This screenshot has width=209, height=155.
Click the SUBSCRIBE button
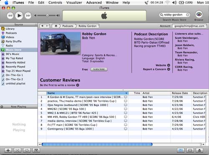click(99, 69)
